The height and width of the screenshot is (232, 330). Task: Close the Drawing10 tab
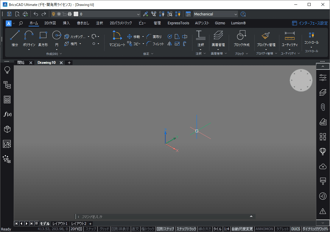tap(61, 63)
